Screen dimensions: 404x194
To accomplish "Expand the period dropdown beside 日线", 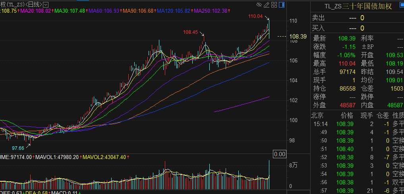I will [x=46, y=4].
